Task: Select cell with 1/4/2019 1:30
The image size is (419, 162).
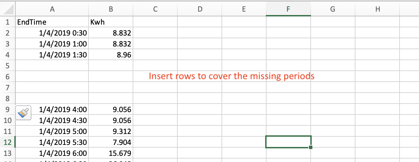Action: (52, 55)
